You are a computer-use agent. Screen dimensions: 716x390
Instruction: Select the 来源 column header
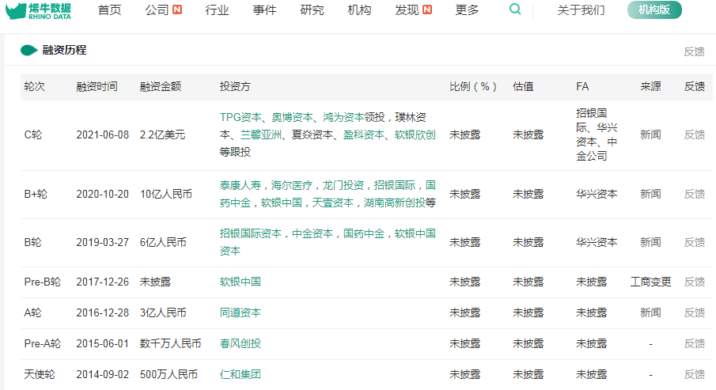tap(650, 86)
